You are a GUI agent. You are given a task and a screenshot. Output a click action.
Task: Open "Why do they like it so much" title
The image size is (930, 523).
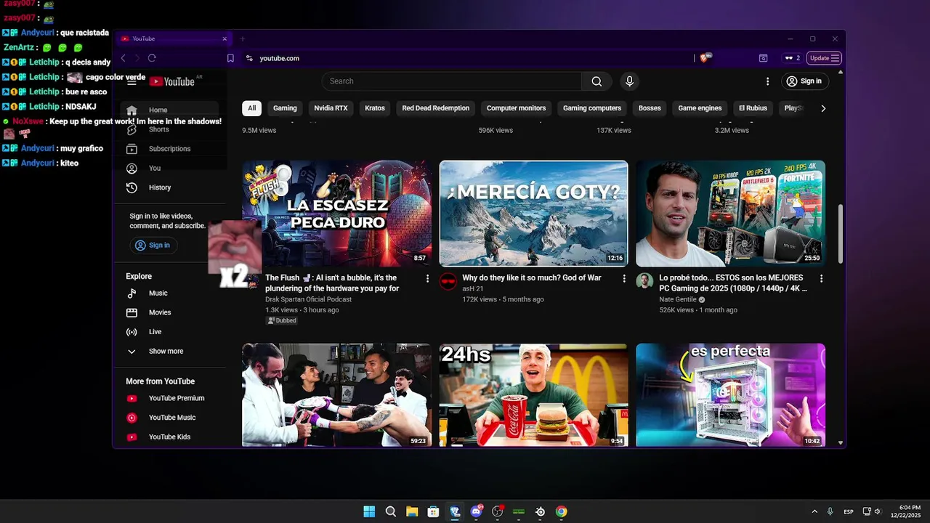tap(532, 278)
